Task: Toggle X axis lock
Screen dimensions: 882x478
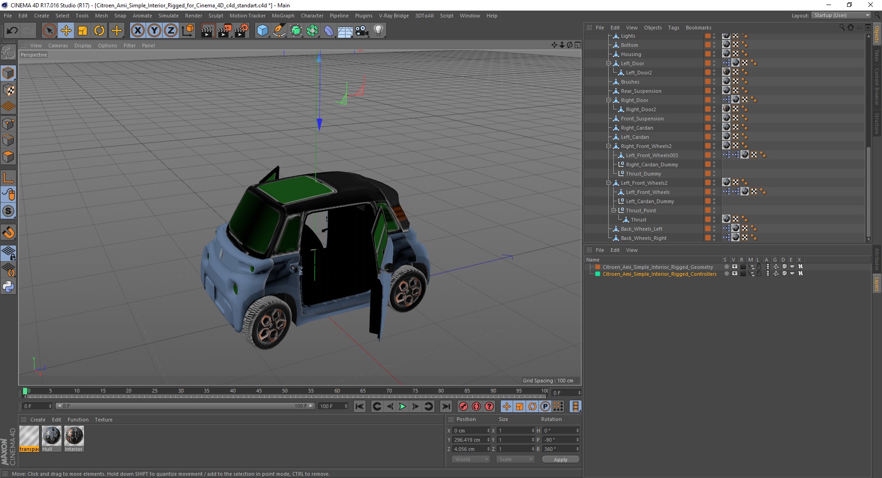Action: 137,31
